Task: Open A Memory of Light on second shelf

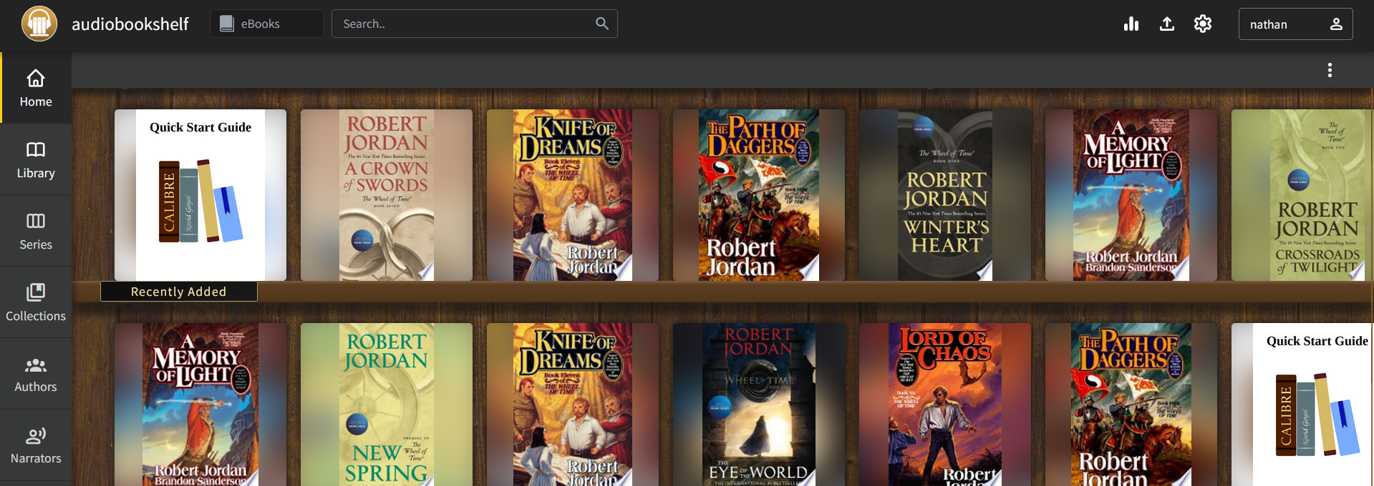Action: [200, 405]
